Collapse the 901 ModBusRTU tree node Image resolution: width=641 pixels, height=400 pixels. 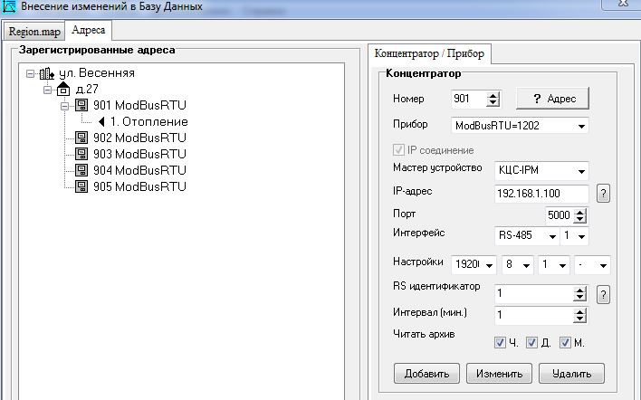(x=65, y=106)
